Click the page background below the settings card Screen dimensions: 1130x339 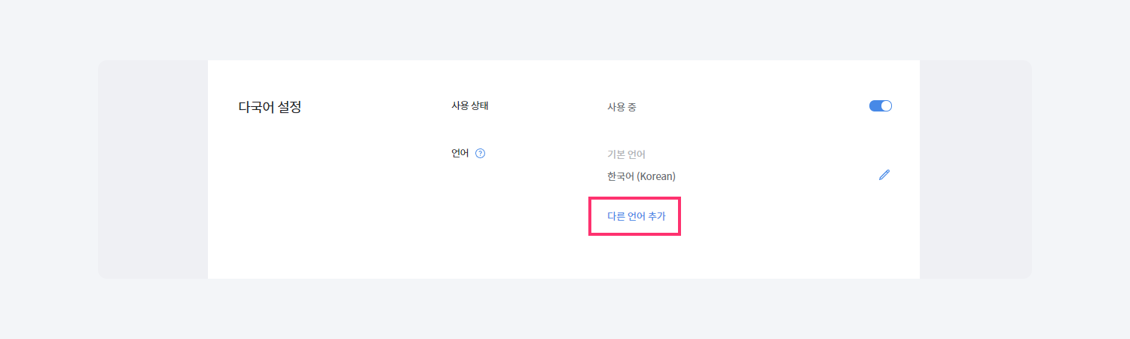tap(565, 309)
